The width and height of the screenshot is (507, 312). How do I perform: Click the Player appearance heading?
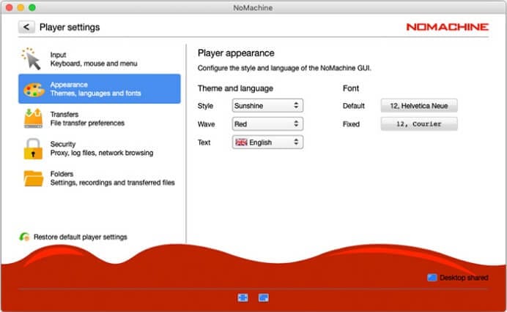pyautogui.click(x=236, y=53)
